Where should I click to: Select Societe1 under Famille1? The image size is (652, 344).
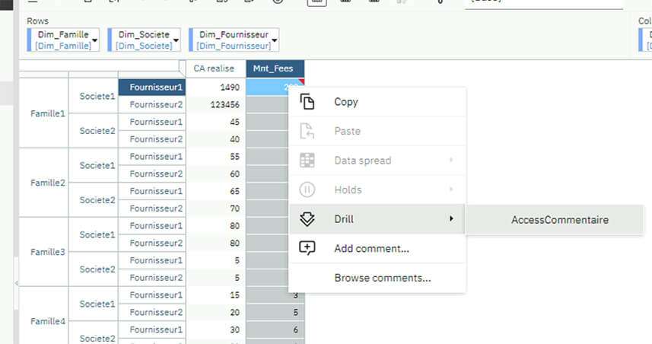[x=93, y=96]
